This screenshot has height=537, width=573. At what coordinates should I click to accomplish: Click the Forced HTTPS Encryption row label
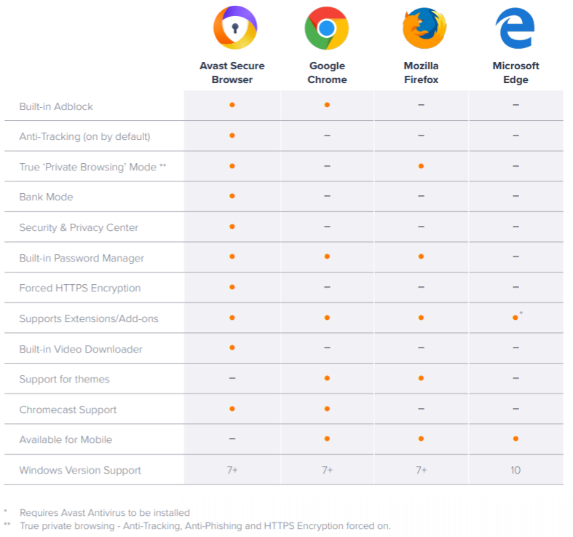(80, 289)
